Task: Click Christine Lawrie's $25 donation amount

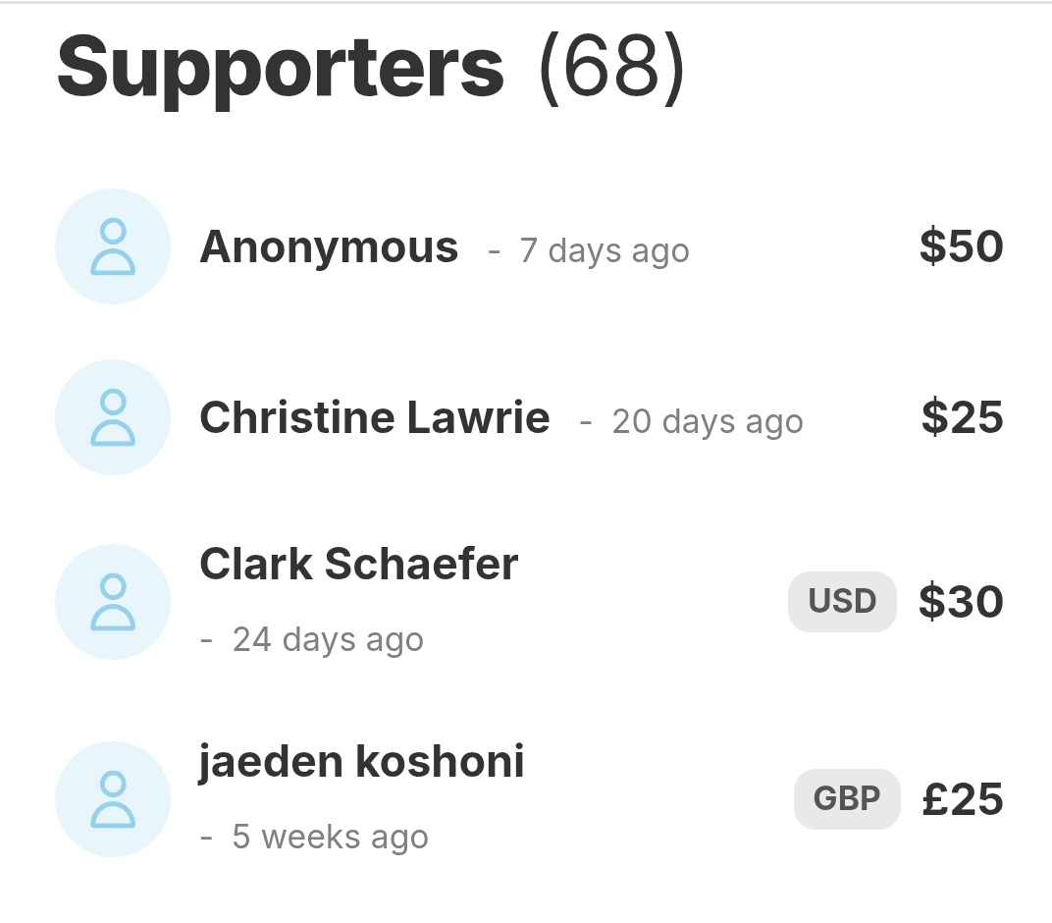Action: point(962,417)
